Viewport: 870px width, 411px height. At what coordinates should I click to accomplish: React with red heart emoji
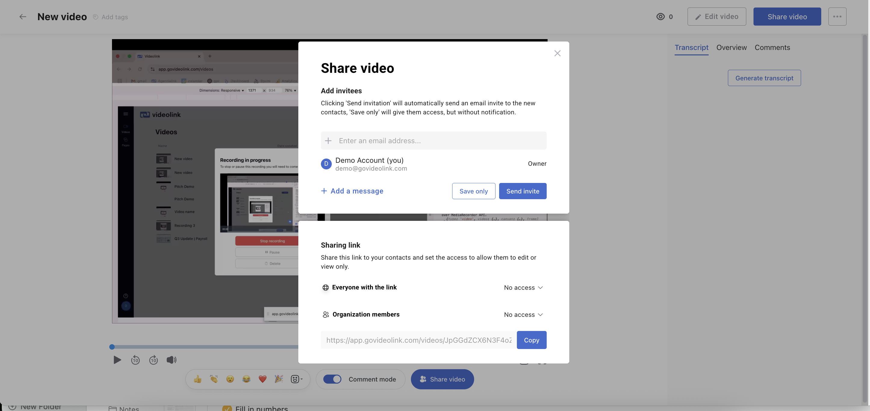tap(263, 379)
